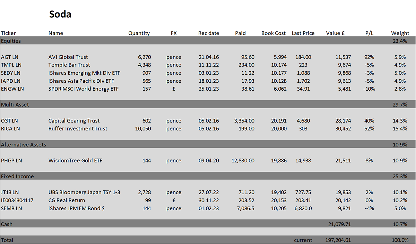
Task: Select ticker 'IAPD LN'
Action: (10, 81)
